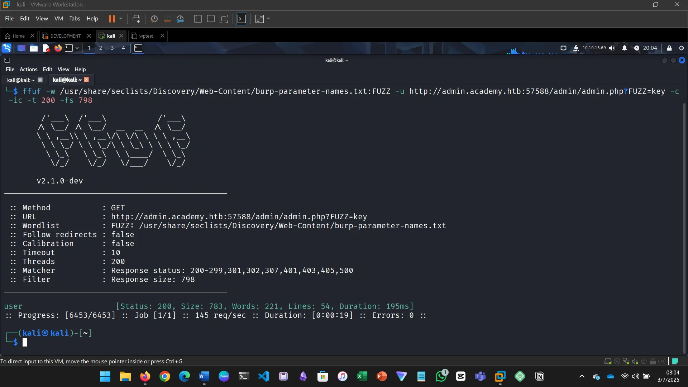688x387 pixels.
Task: Open the Actions menu in the terminal
Action: pyautogui.click(x=28, y=69)
